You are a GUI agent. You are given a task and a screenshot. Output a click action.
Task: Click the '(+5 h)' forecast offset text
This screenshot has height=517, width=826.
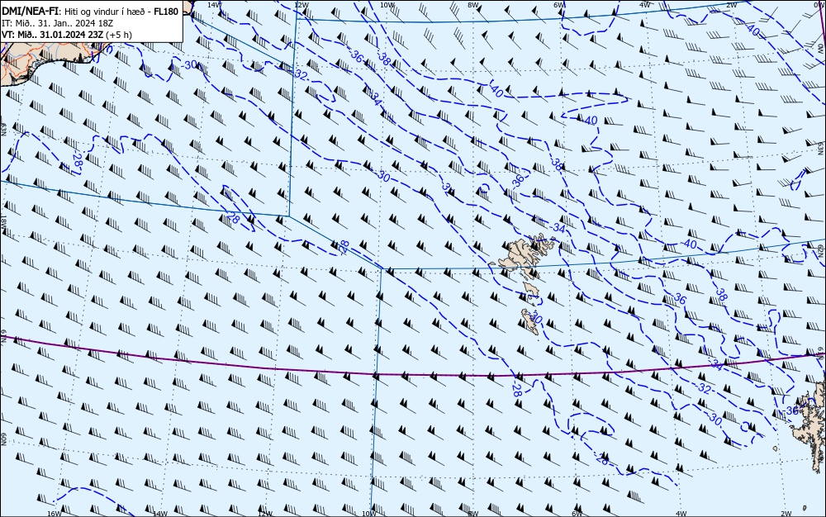click(x=119, y=35)
